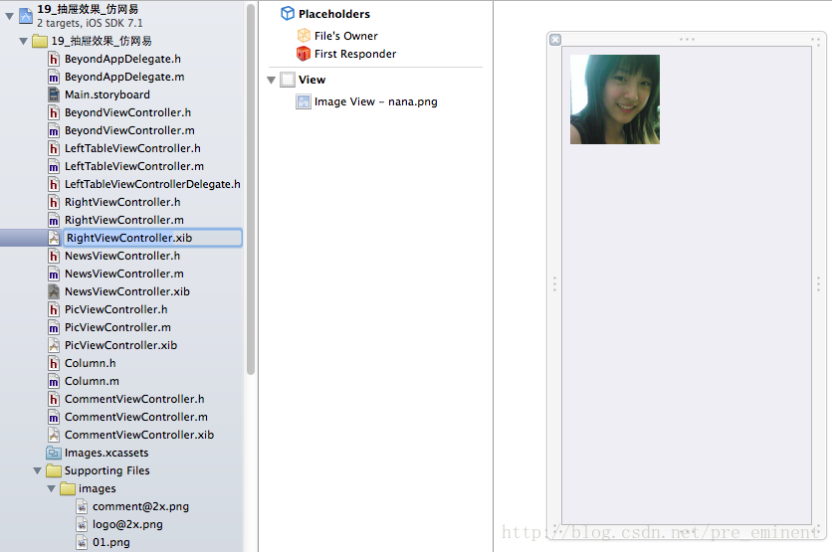Open CommentViewController.h file
This screenshot has width=832, height=552.
point(133,399)
